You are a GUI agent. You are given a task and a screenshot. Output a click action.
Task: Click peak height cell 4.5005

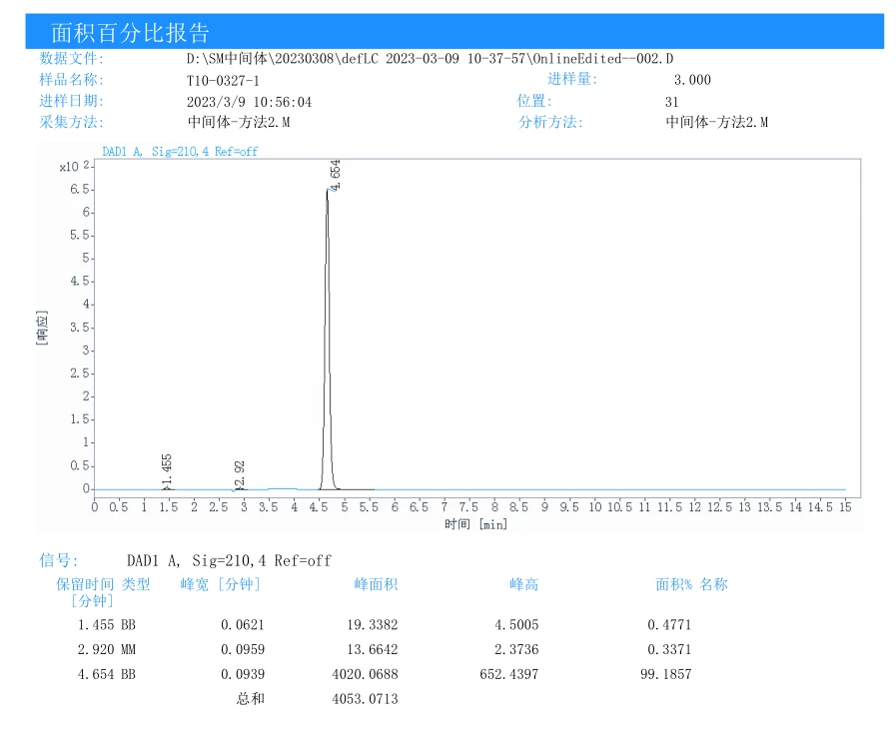point(516,625)
